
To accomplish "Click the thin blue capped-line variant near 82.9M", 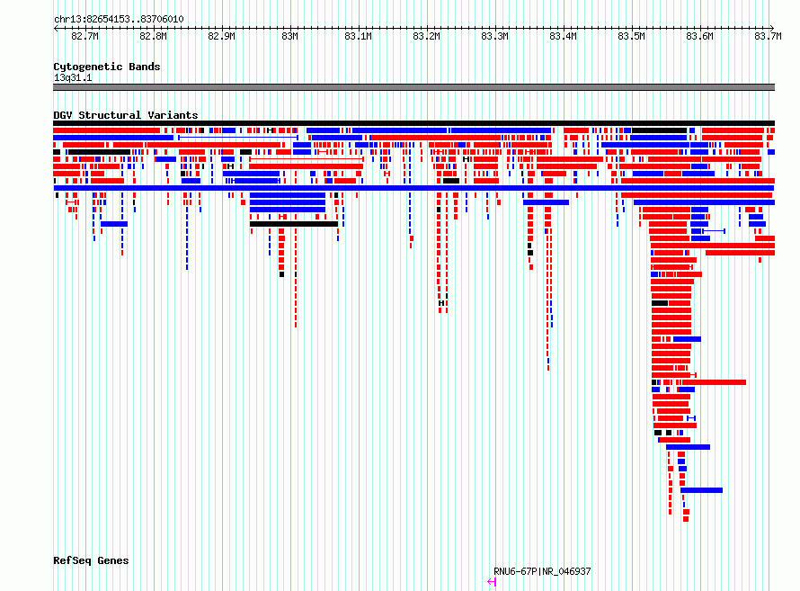I will (238, 138).
